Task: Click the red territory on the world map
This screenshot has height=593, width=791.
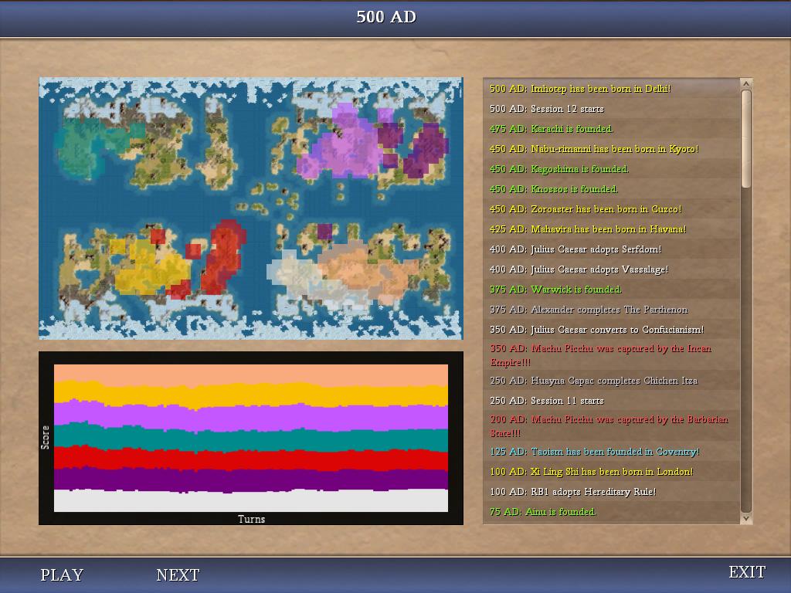Action: [225, 257]
